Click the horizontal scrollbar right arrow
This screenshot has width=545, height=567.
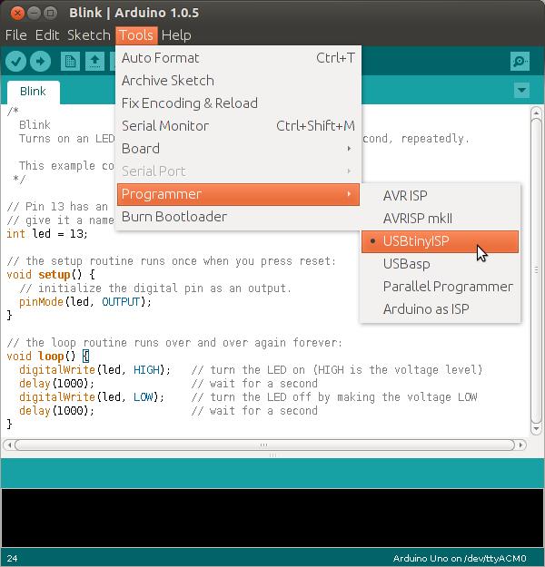coord(521,445)
